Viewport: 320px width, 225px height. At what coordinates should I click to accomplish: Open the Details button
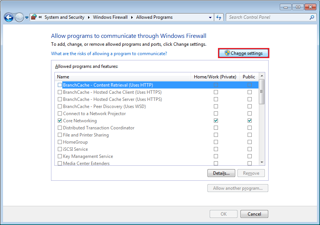click(x=221, y=173)
